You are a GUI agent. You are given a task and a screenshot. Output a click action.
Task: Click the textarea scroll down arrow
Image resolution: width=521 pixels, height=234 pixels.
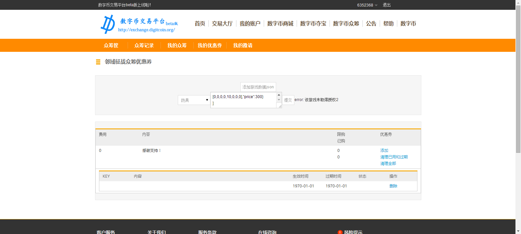[279, 100]
